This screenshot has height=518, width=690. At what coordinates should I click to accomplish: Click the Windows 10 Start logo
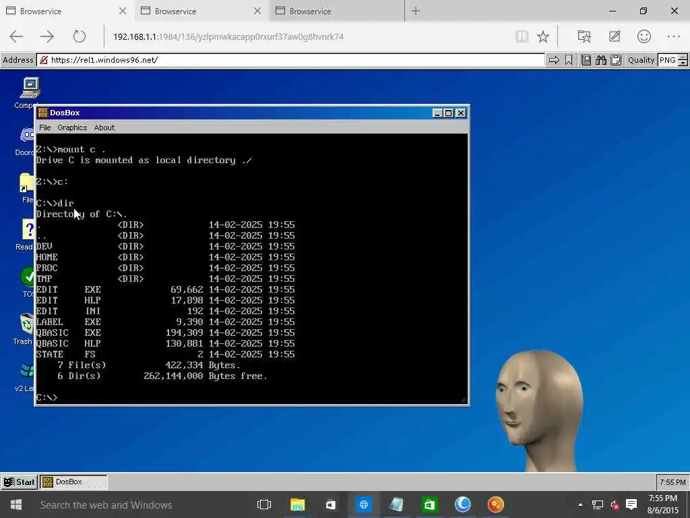coord(16,505)
